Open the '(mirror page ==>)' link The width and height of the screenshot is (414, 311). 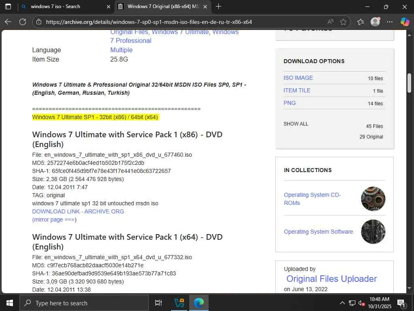click(x=55, y=220)
